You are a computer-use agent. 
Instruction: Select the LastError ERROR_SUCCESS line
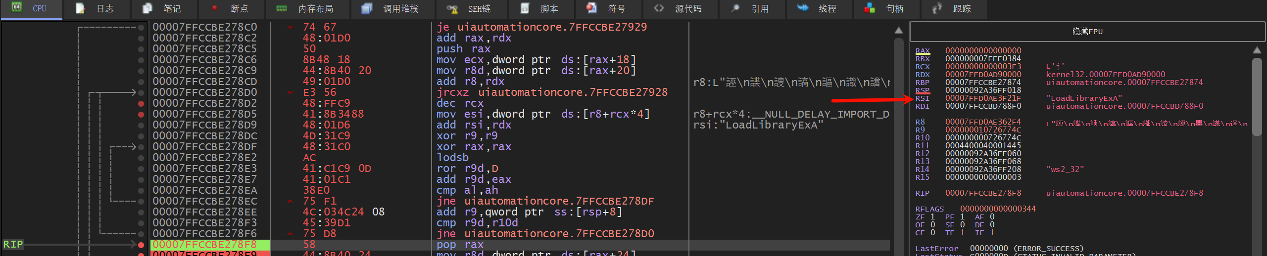999,248
